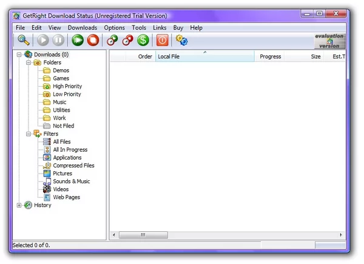This screenshot has height=264, width=364.
Task: Select the Music folder label
Action: coord(59,102)
